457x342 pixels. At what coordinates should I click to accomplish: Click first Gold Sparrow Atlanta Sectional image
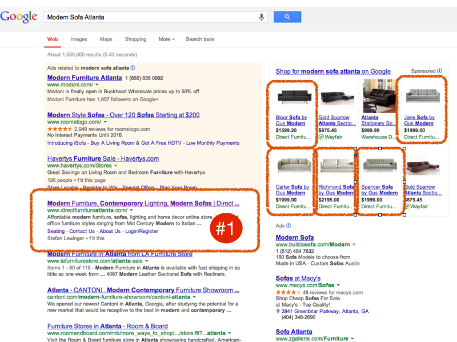pos(337,97)
